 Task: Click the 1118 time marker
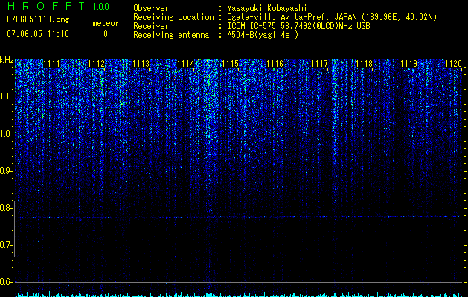coord(364,64)
